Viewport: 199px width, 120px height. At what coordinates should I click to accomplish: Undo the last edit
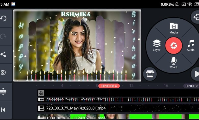click(x=4, y=18)
